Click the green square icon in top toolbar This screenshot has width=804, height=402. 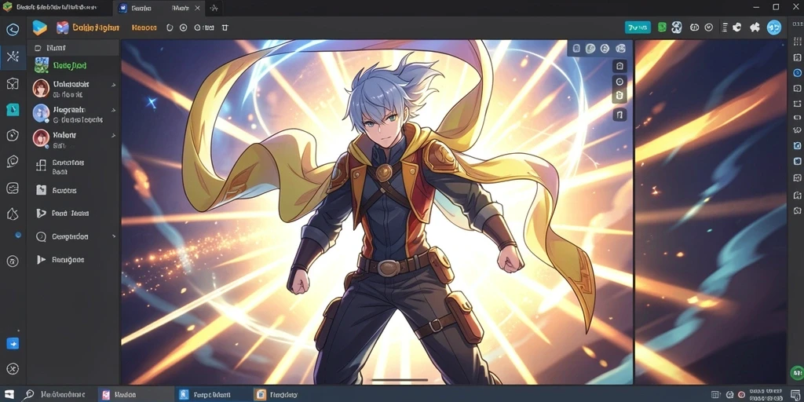(662, 27)
